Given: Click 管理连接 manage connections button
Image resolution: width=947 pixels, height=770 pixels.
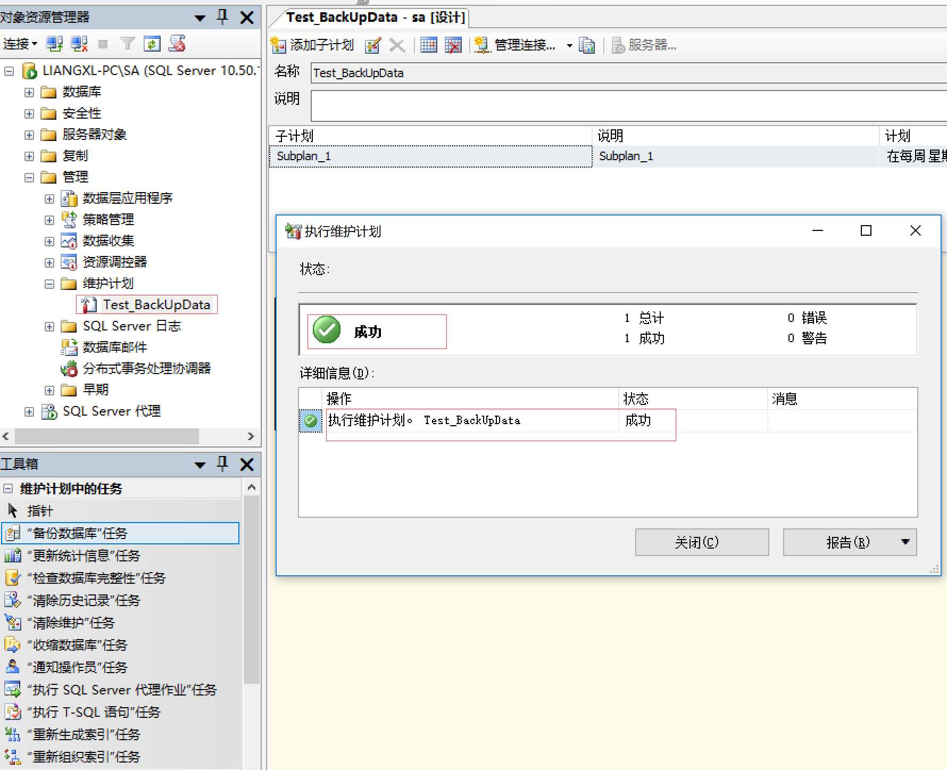Looking at the screenshot, I should (x=515, y=45).
